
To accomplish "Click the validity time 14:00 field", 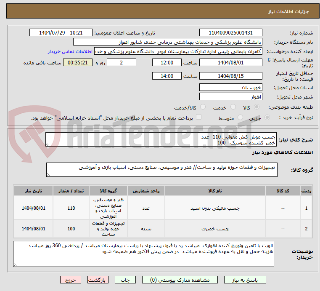I will [x=167, y=76].
